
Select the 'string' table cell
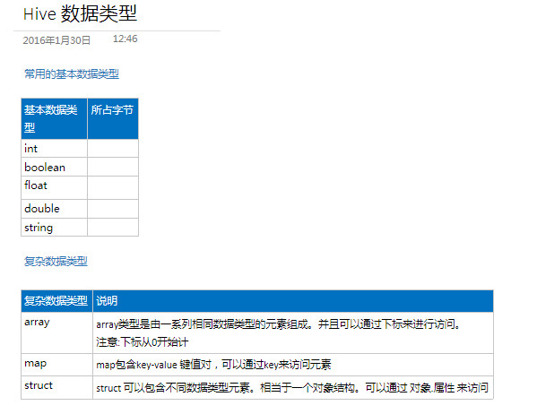point(54,228)
